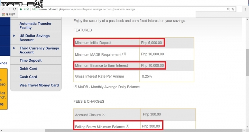Viewport: 249px width, 132px height.
Task: Open the Debit Card sidebar link
Action: pyautogui.click(x=28, y=69)
